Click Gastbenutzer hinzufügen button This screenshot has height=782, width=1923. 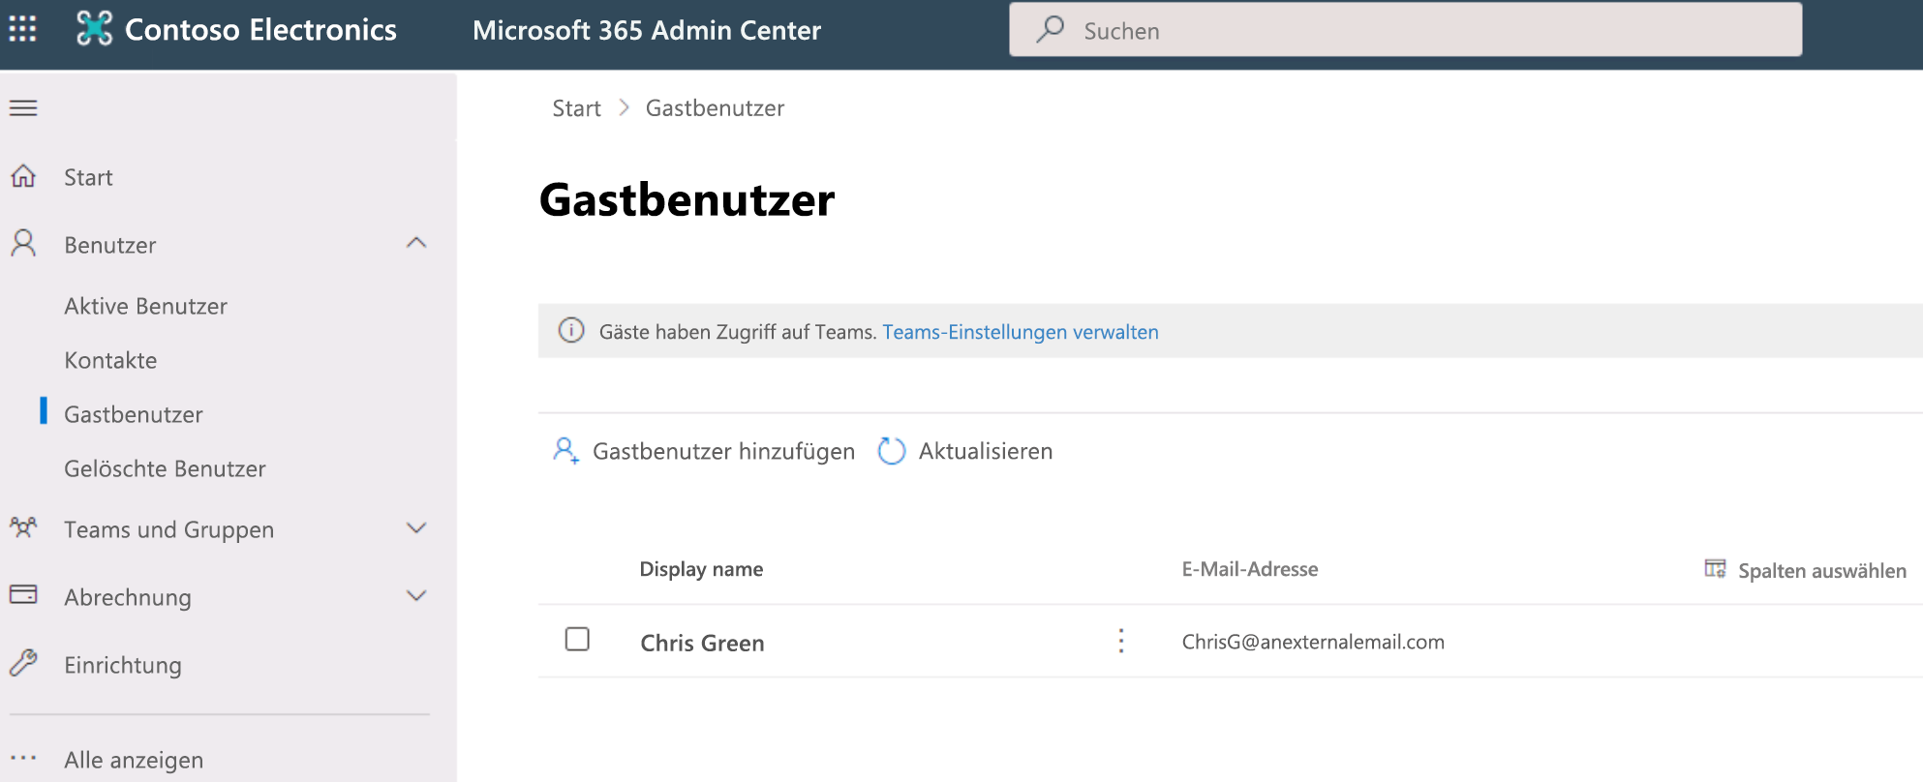[704, 451]
